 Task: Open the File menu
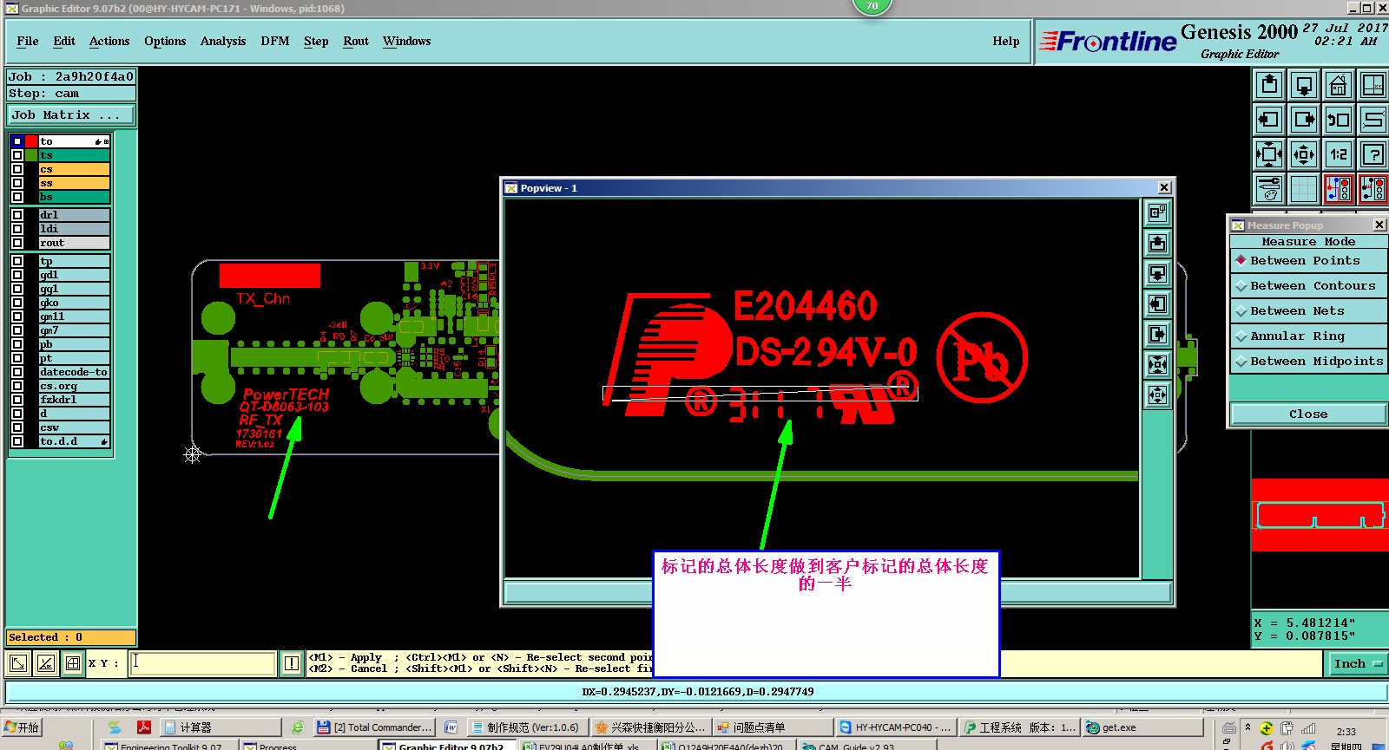(x=28, y=41)
